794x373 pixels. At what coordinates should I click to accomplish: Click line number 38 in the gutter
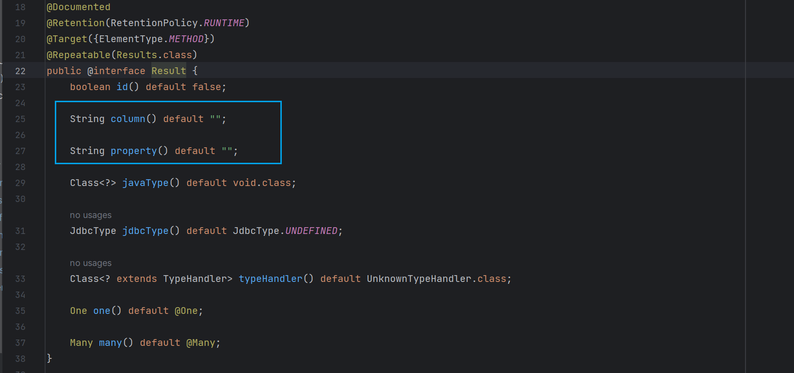tap(20, 358)
